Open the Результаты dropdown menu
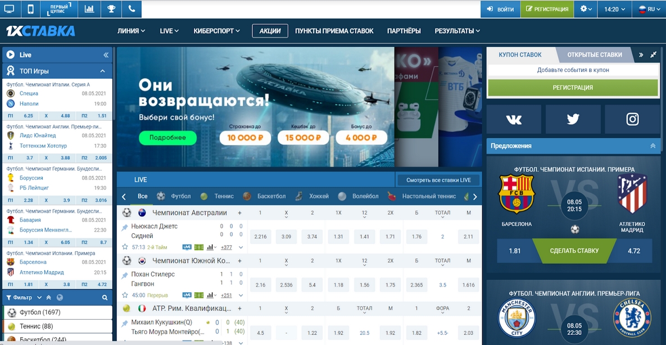Viewport: 666px width, 345px height. (x=457, y=31)
